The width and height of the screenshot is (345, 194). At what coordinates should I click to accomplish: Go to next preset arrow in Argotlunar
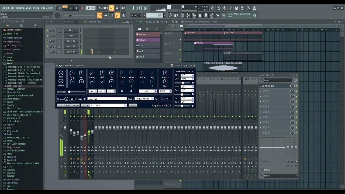click(187, 65)
